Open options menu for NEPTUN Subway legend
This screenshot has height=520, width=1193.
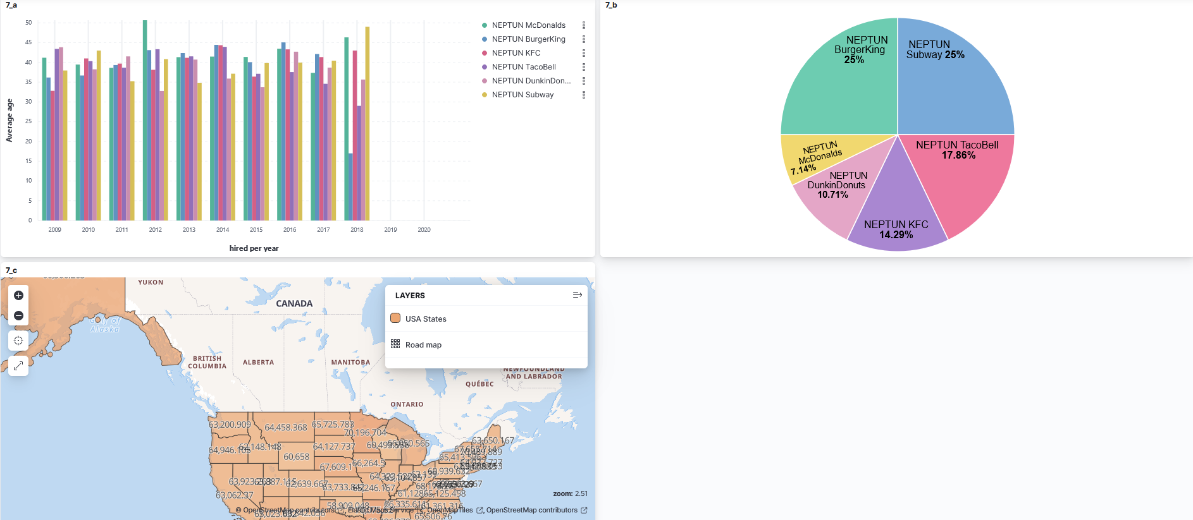pyautogui.click(x=584, y=95)
